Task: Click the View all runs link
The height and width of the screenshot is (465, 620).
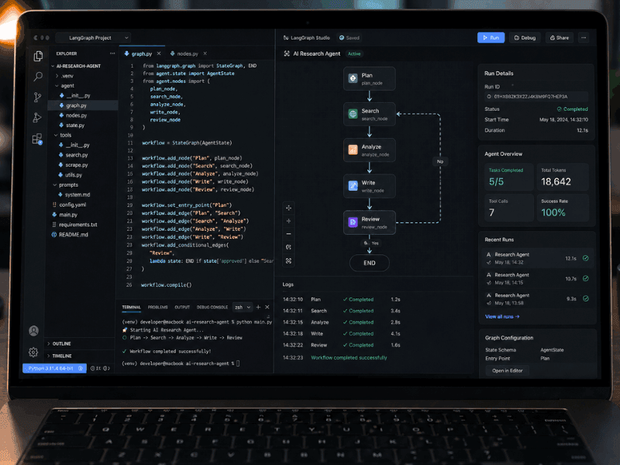Action: click(x=502, y=316)
